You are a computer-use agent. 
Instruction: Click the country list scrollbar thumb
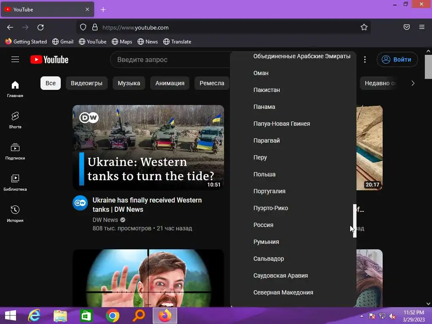(x=354, y=221)
